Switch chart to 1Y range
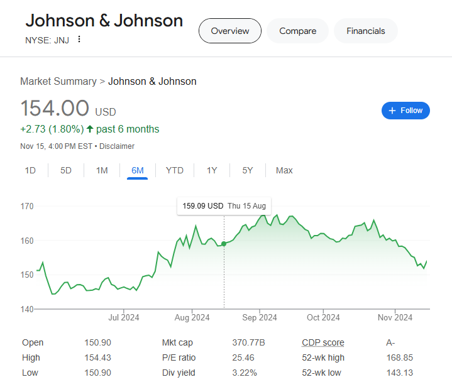The height and width of the screenshot is (387, 452). [212, 171]
